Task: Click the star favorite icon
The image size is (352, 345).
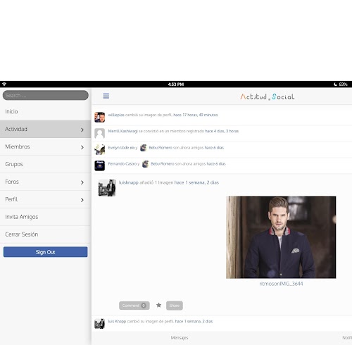Action: pos(158,305)
